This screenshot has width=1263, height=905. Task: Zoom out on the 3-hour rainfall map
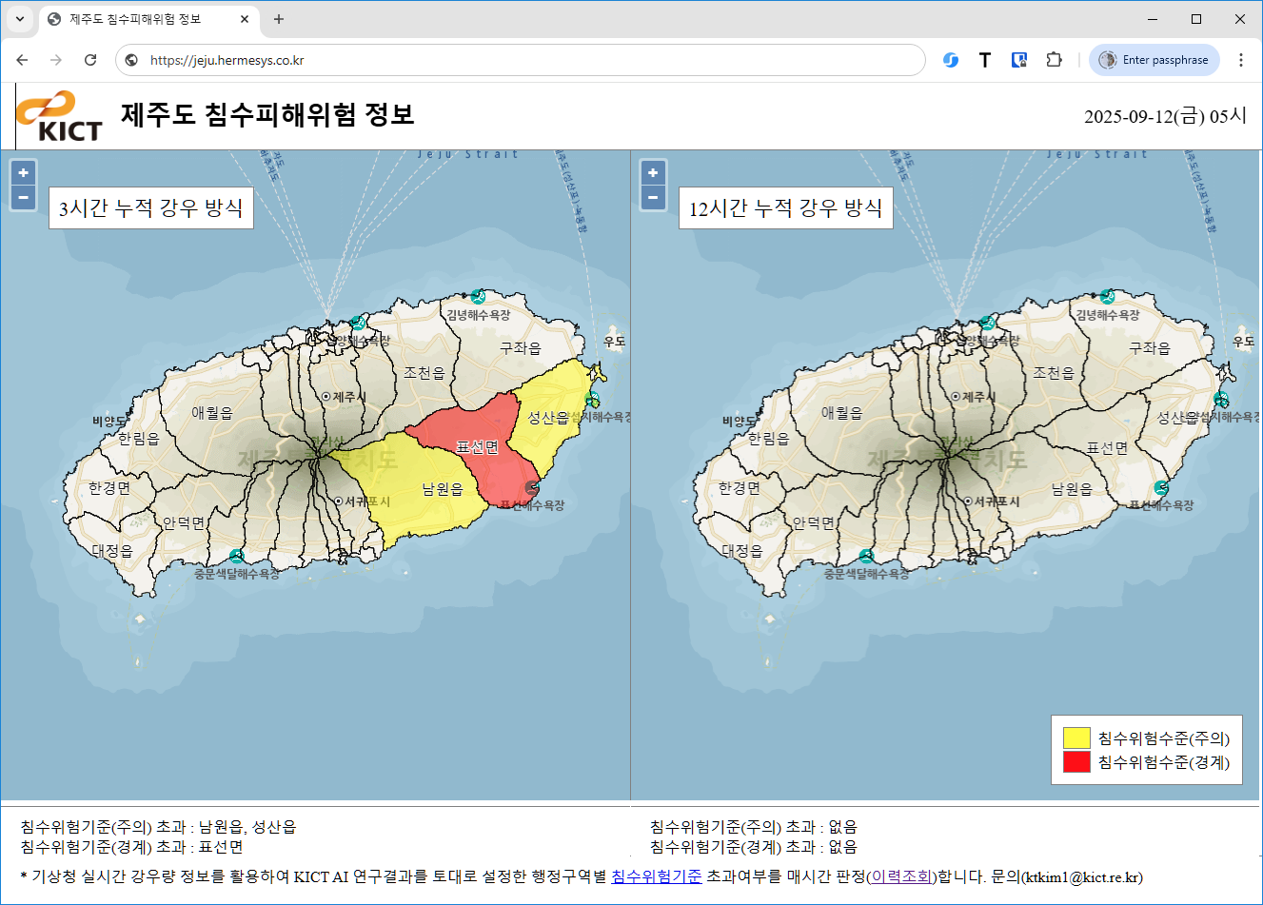(x=23, y=198)
